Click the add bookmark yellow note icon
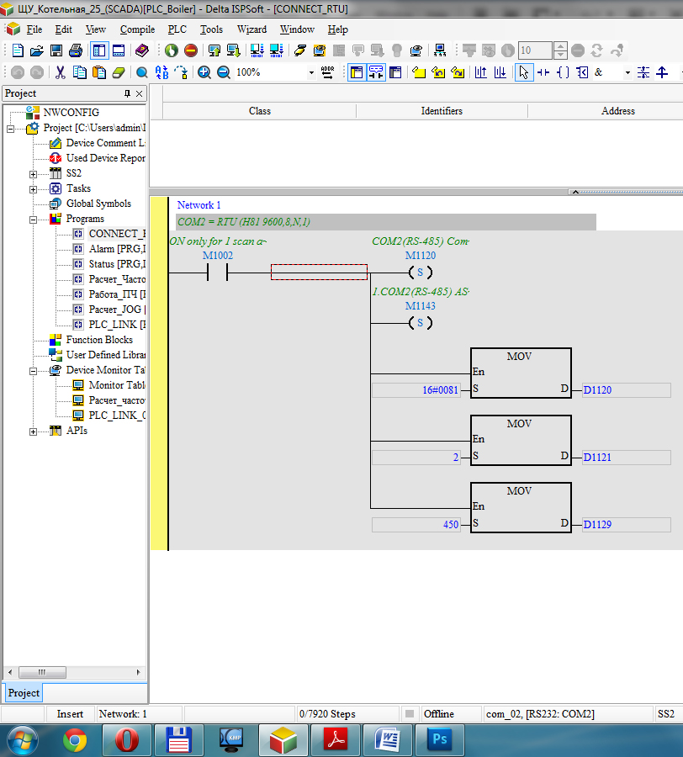The height and width of the screenshot is (757, 683). 419,72
